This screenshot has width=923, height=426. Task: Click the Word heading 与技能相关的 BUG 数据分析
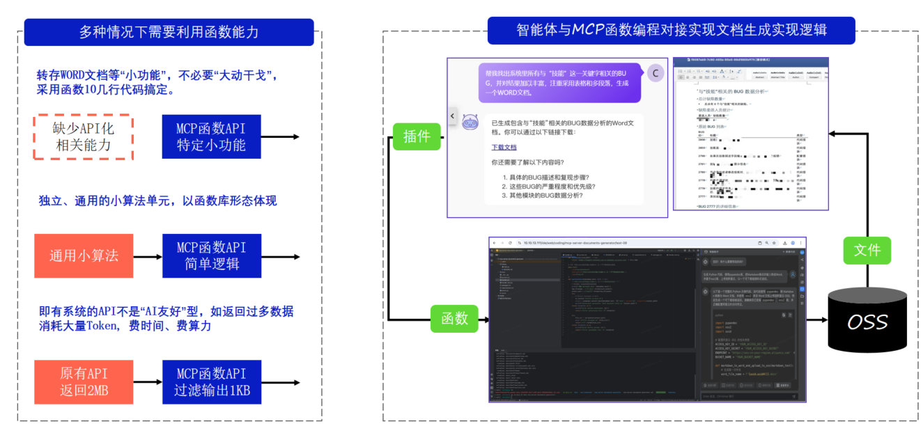coord(731,91)
